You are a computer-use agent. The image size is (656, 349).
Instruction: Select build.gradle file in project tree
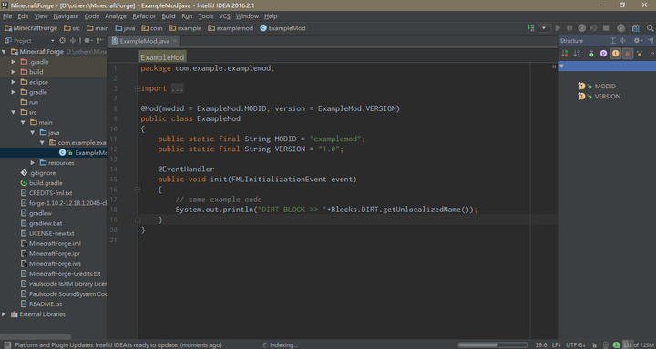(x=46, y=183)
